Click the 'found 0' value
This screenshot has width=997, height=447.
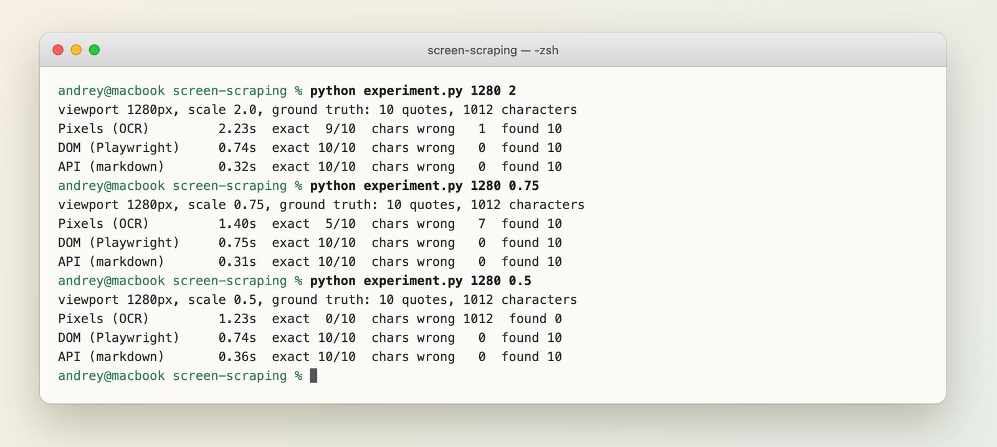[535, 319]
